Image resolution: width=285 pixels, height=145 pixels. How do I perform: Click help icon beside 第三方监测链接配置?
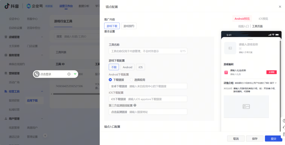[135, 105]
